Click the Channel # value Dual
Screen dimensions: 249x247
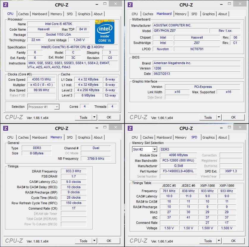click(96, 148)
